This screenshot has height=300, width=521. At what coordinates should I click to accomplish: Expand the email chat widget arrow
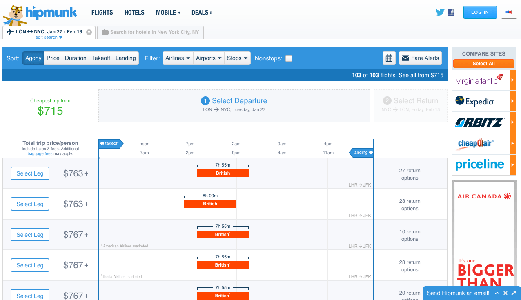[497, 293]
